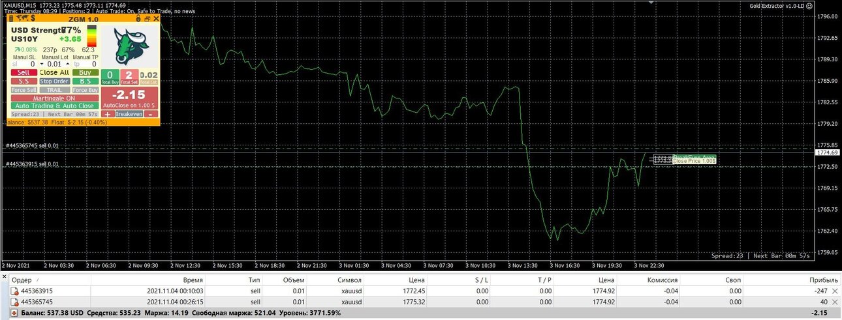Select order number 445363915 cell
Screen dimensions: 842x320
tap(37, 291)
